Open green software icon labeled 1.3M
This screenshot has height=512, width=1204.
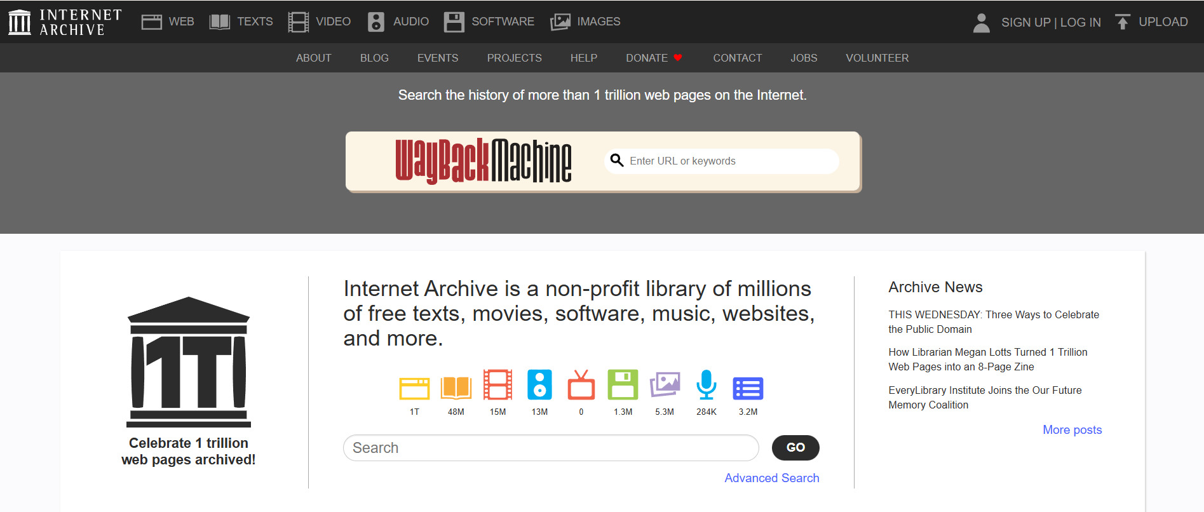point(623,384)
